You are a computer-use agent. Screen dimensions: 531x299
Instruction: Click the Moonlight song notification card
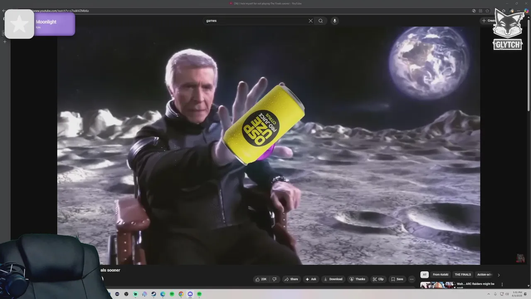point(40,24)
